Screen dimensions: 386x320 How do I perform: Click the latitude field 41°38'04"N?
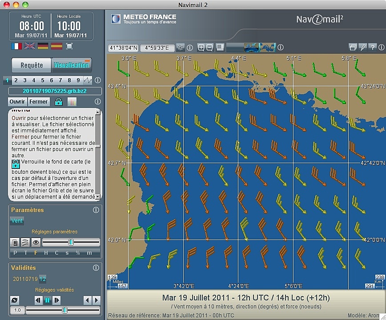(x=124, y=48)
